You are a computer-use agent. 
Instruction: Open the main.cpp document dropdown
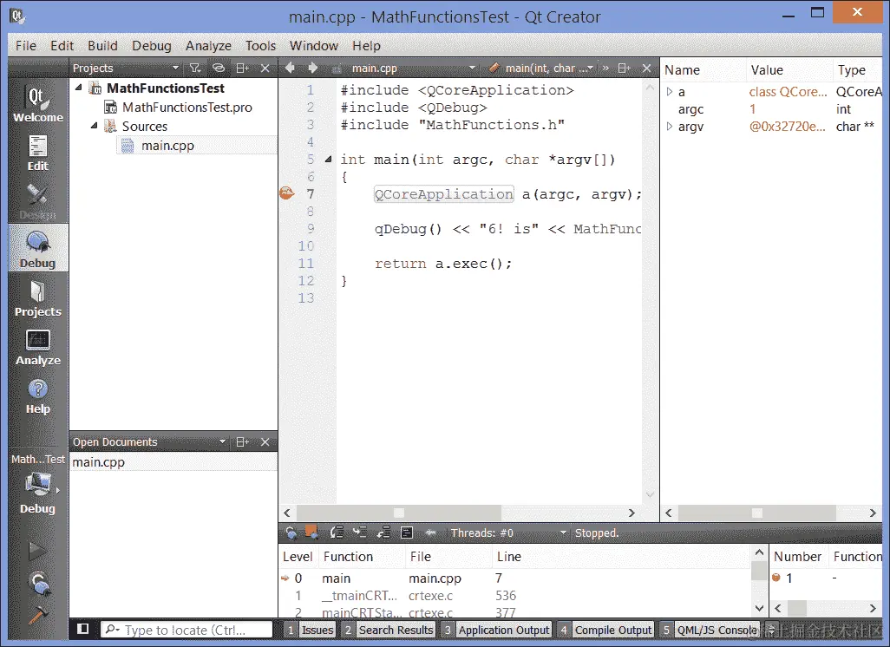(x=472, y=69)
